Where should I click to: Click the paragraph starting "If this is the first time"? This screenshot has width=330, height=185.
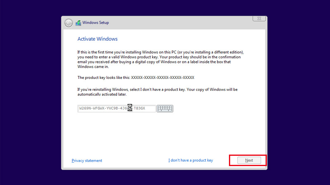point(160,59)
